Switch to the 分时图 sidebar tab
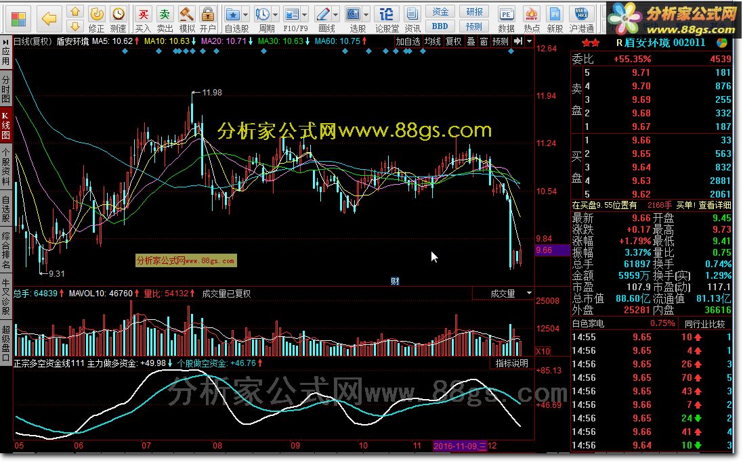Viewport: 743px width, 462px height. pyautogui.click(x=5, y=89)
